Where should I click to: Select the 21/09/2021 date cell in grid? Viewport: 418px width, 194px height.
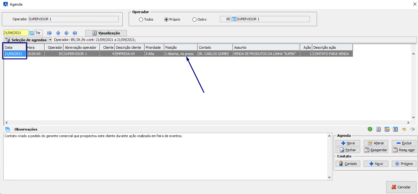coord(15,54)
